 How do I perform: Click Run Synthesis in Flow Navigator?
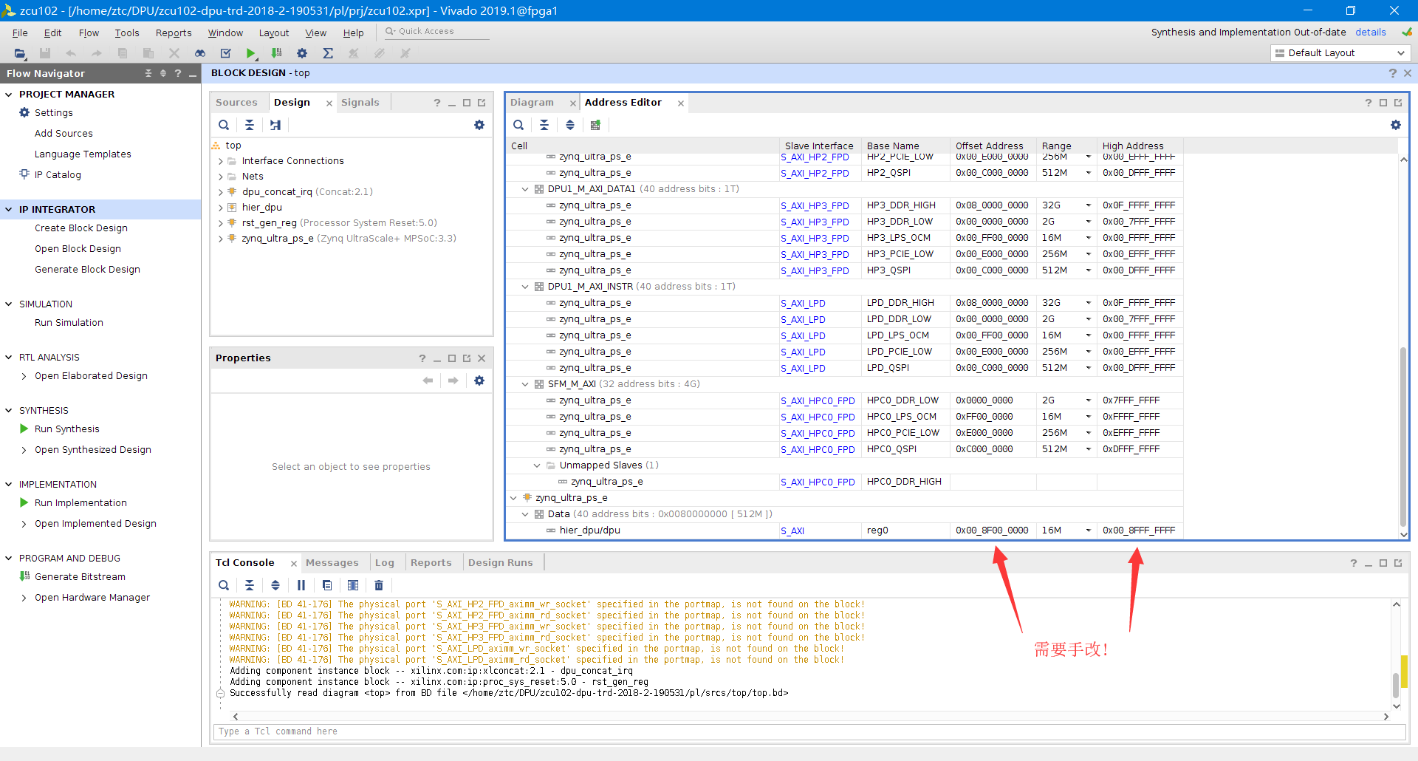(x=66, y=429)
